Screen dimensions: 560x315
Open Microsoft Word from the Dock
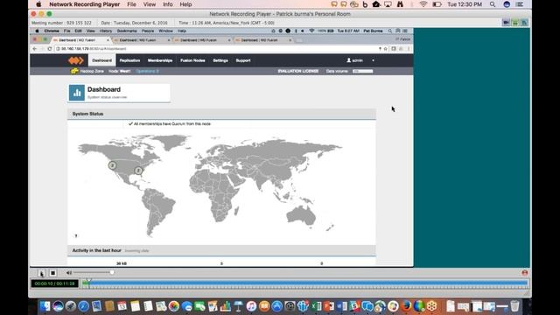coord(341,306)
